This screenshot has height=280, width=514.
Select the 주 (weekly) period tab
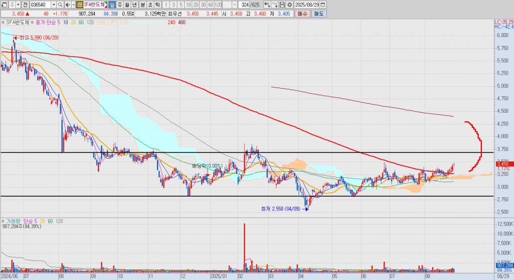point(119,5)
